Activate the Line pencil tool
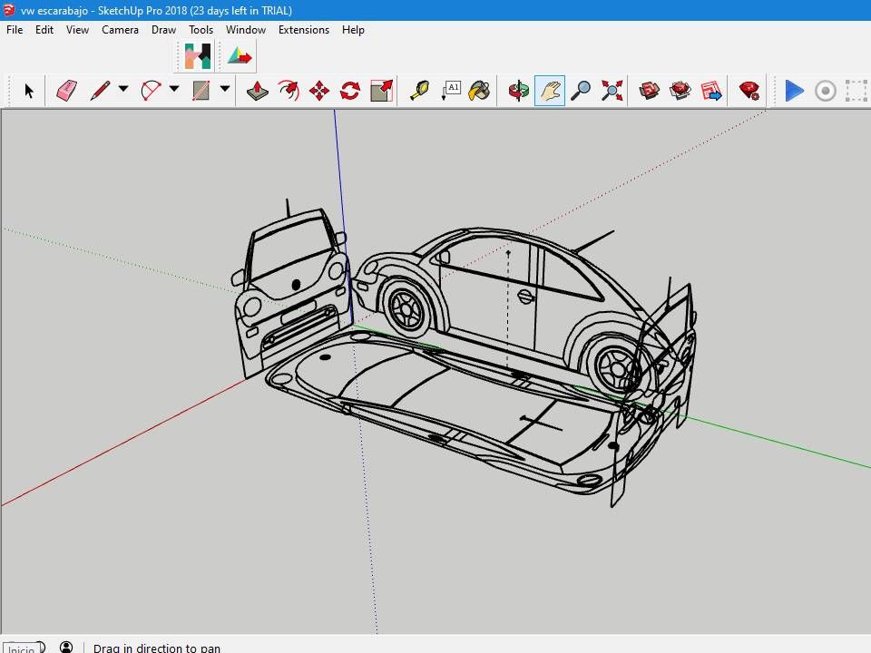 [x=100, y=91]
